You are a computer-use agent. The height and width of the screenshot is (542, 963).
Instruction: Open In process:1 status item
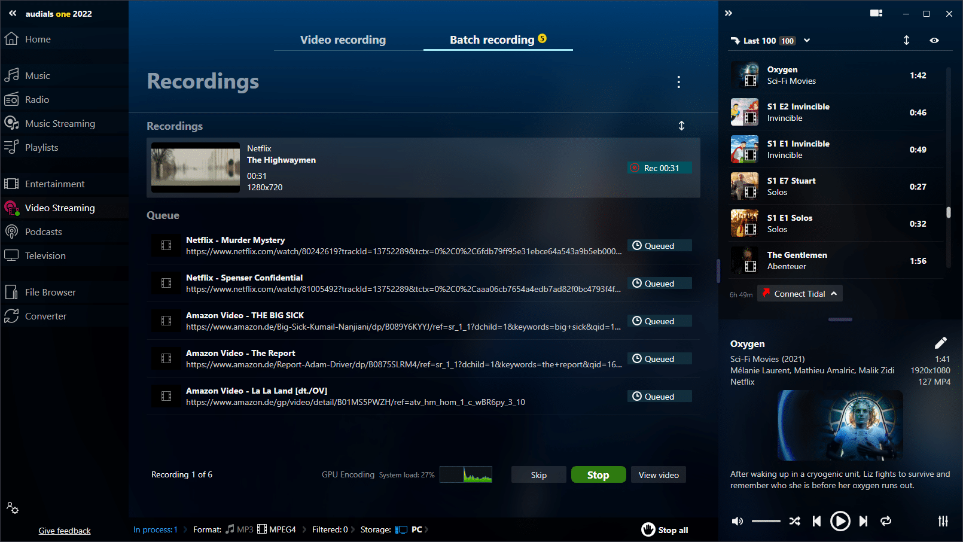[x=156, y=529]
